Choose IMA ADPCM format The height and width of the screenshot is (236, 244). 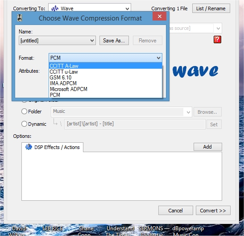click(x=106, y=83)
